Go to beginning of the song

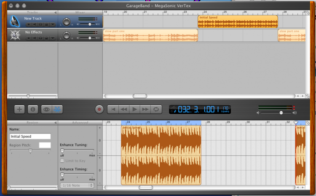tap(113, 109)
